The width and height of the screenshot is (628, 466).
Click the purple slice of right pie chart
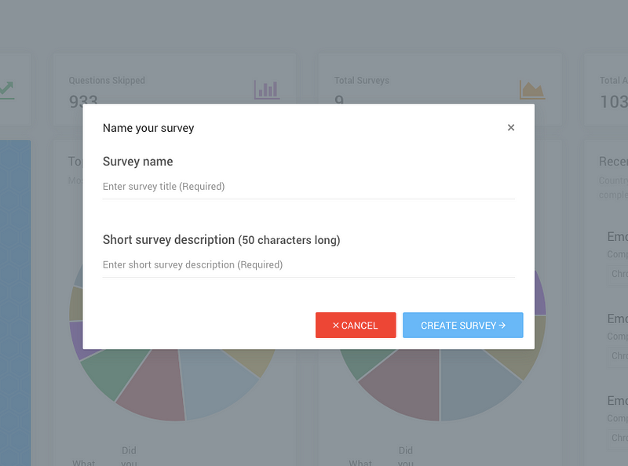pyautogui.click(x=539, y=294)
